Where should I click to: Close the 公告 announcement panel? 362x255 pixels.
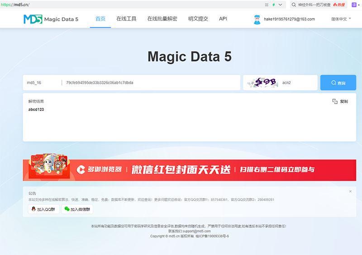[350, 192]
